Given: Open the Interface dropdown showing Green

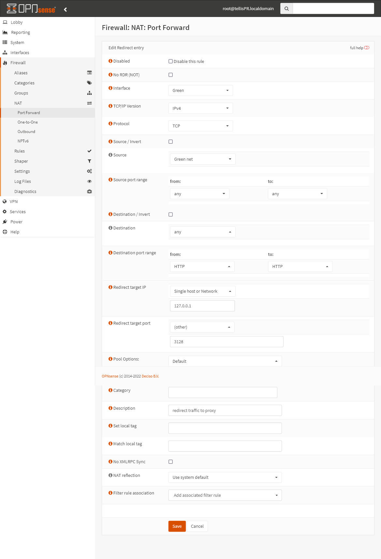Looking at the screenshot, I should tap(200, 90).
